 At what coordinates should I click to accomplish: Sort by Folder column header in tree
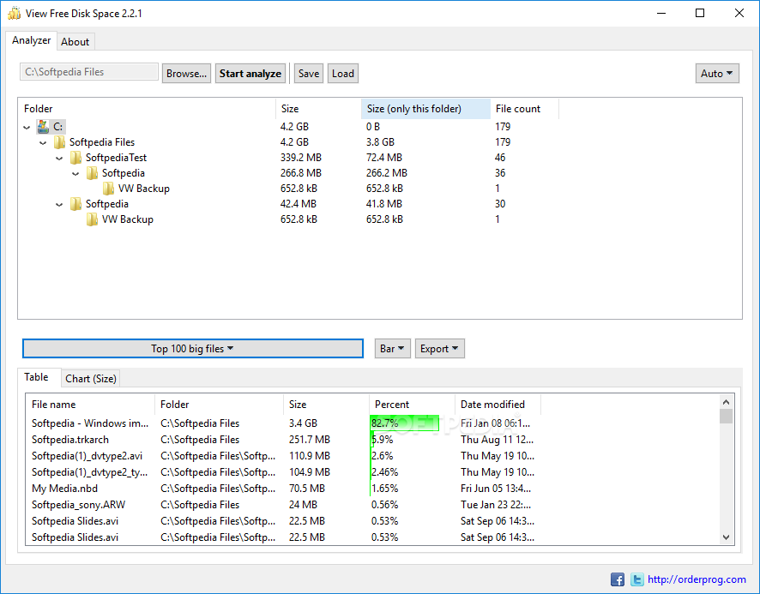pos(148,109)
